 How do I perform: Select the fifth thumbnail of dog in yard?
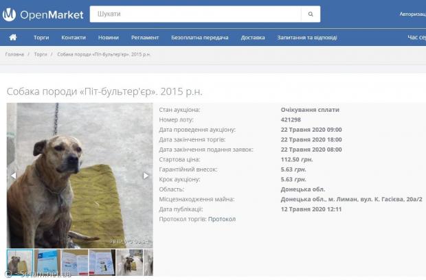[129, 262]
